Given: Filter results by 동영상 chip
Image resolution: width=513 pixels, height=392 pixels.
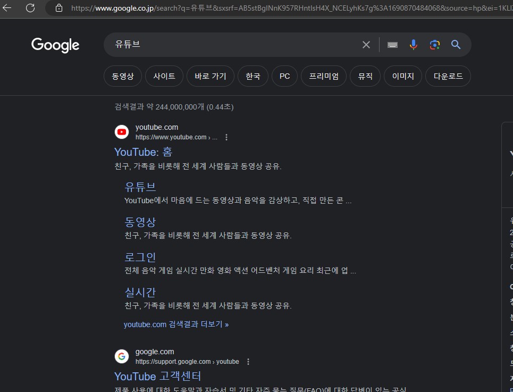Looking at the screenshot, I should pos(123,76).
